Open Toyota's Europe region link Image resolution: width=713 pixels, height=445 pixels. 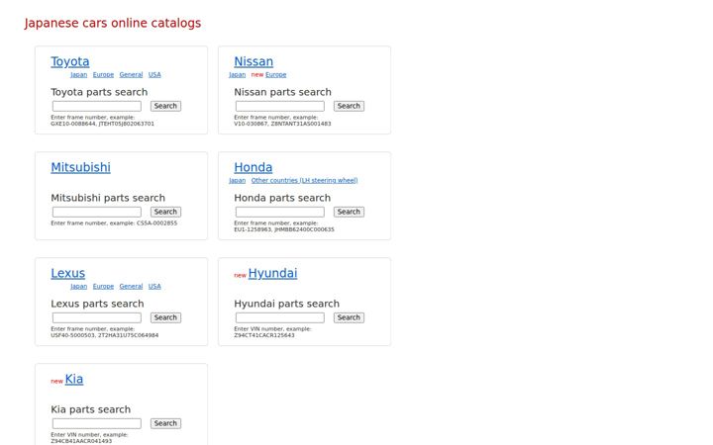coord(103,74)
